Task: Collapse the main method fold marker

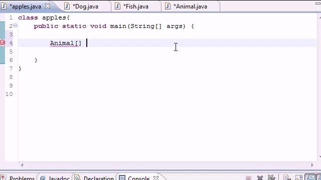Action: (x=16, y=25)
